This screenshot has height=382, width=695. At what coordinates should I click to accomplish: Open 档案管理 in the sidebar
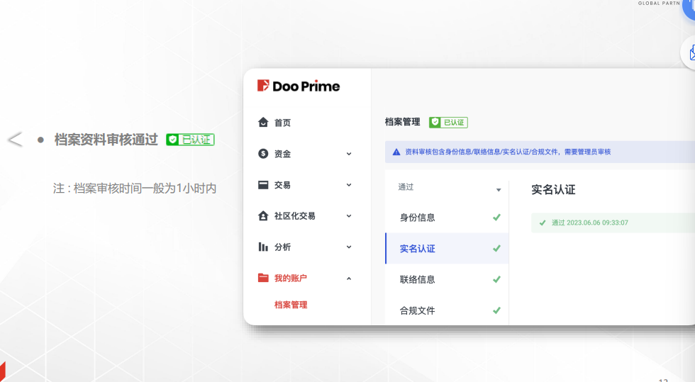(x=291, y=305)
